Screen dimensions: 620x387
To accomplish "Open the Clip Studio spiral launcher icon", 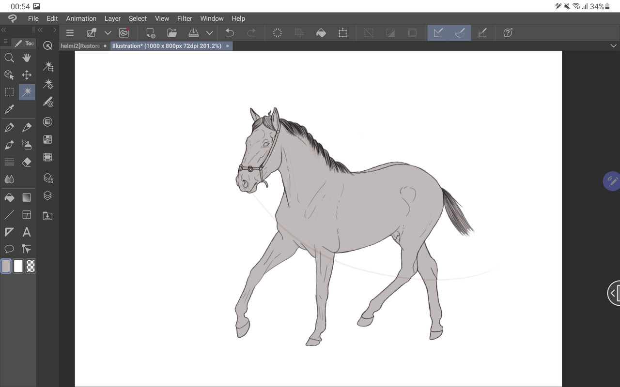I will click(124, 33).
